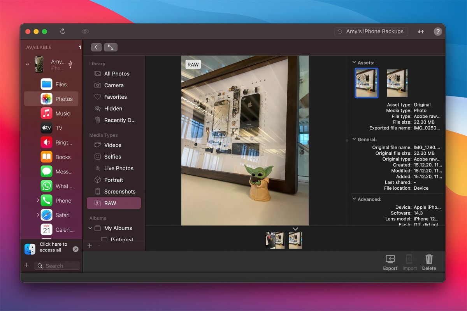Collapse the Advanced details section
Image resolution: width=467 pixels, height=311 pixels.
[354, 199]
